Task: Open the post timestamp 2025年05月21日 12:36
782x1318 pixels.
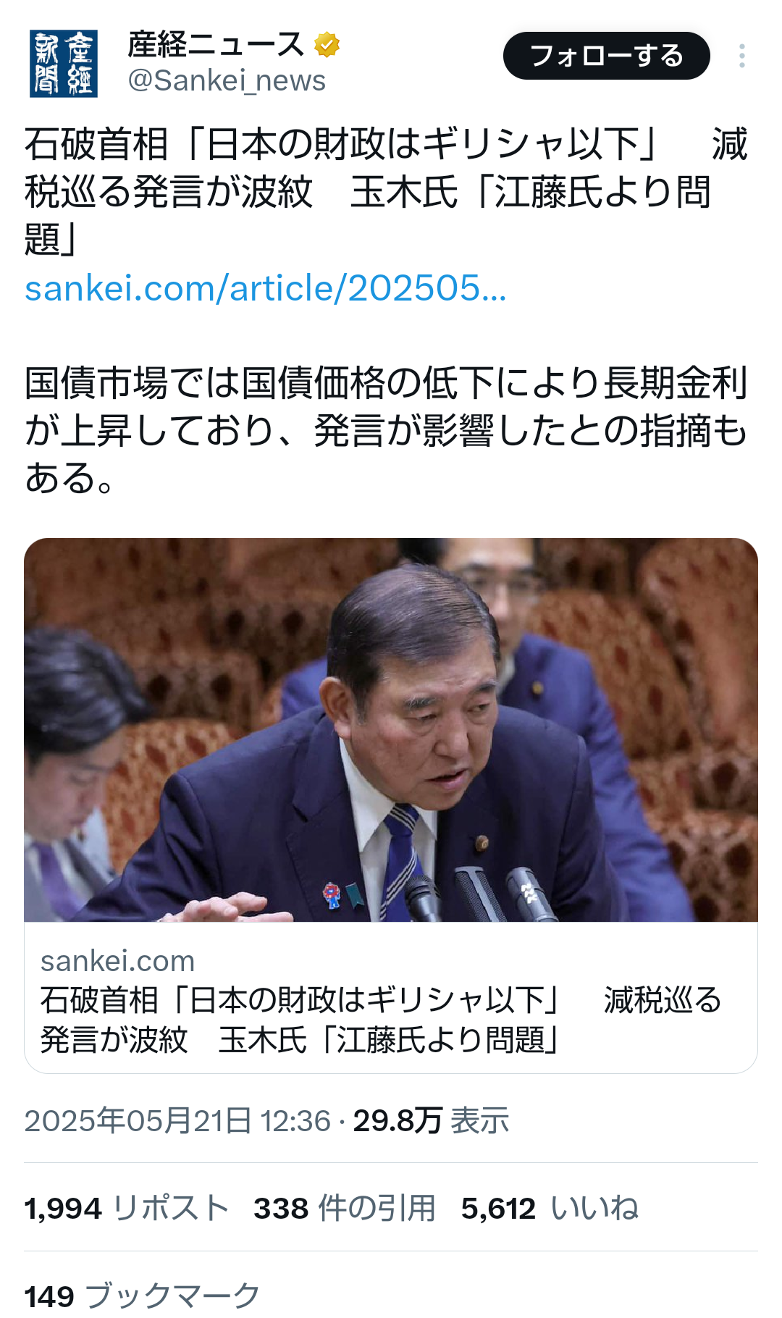Action: pos(177,1121)
